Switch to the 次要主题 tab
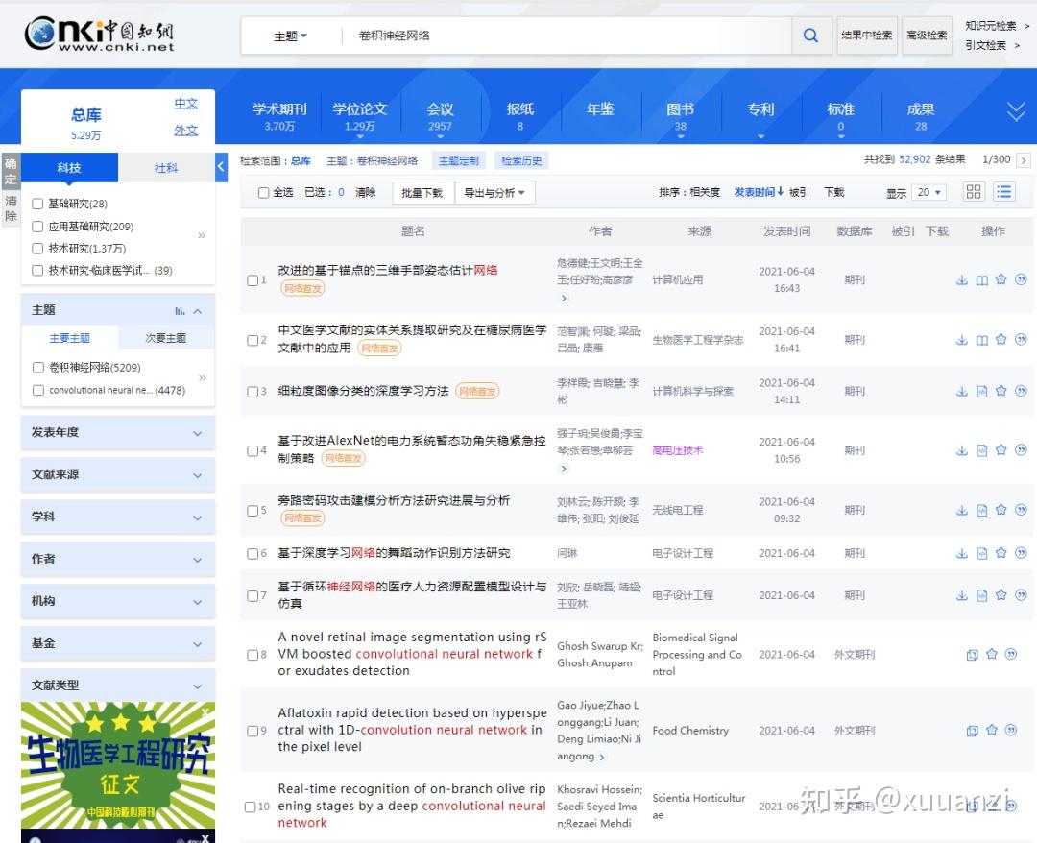Screen dimensions: 1037x843 167,337
